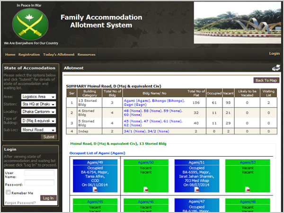Click the Back To Map button

[266, 80]
